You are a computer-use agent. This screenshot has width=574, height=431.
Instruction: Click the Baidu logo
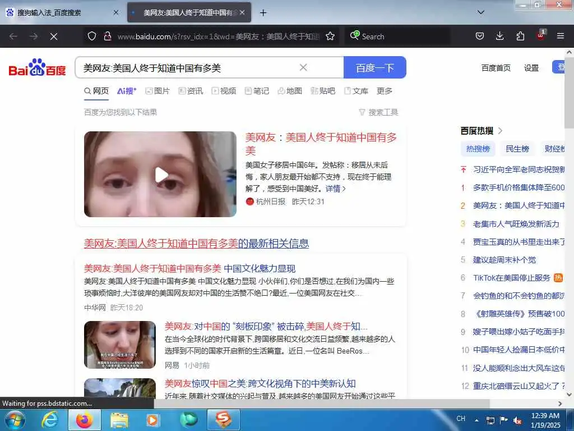pos(38,67)
